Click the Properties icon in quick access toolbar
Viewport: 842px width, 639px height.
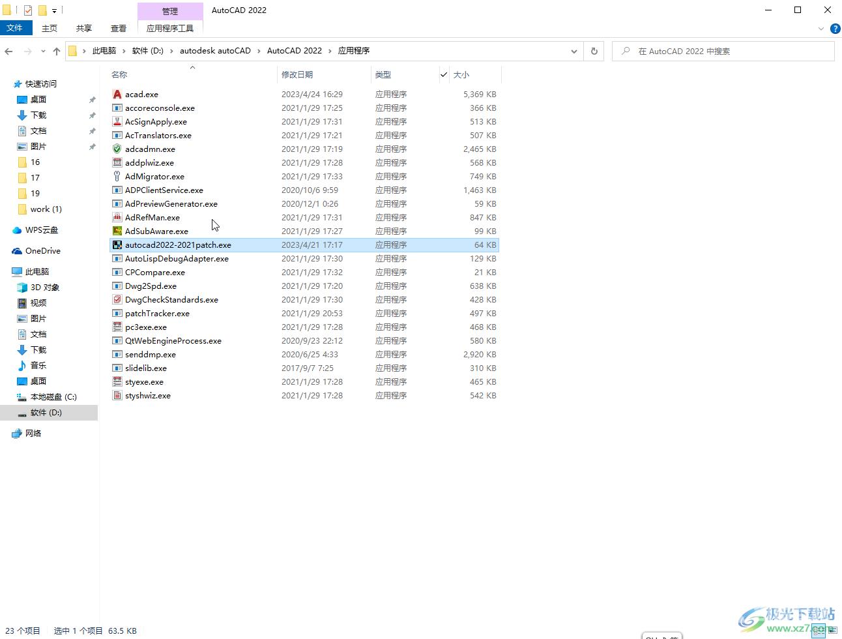pos(28,10)
